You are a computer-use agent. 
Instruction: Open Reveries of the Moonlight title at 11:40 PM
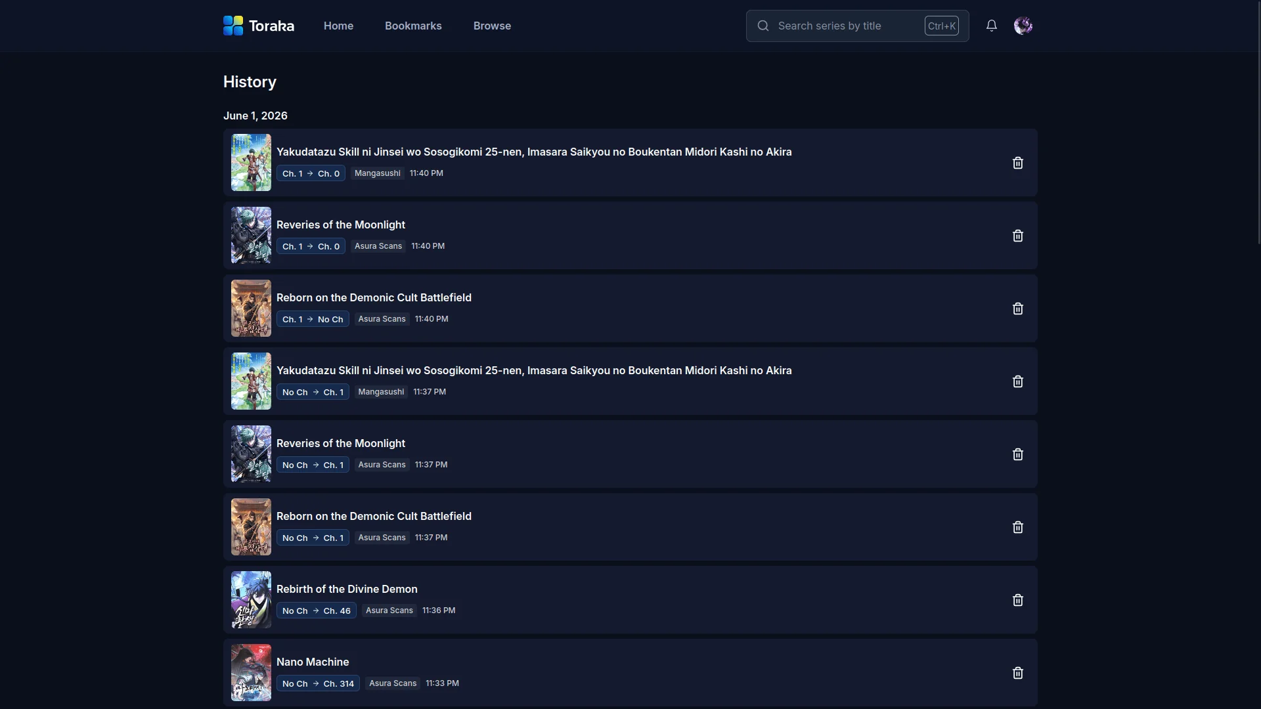[341, 225]
